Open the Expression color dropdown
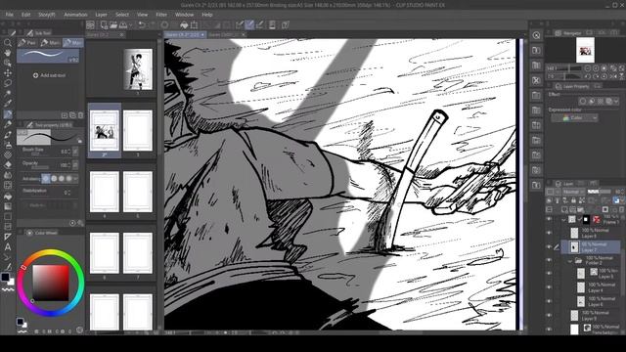The height and width of the screenshot is (352, 626). click(x=574, y=118)
